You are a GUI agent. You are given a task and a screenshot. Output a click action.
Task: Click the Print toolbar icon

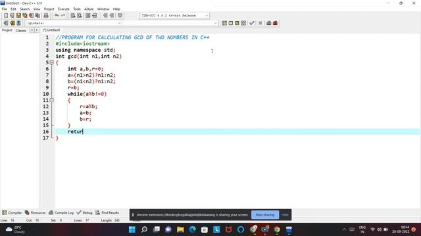(x=46, y=16)
